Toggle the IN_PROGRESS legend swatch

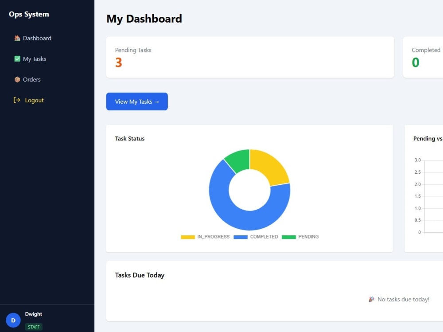click(x=188, y=237)
